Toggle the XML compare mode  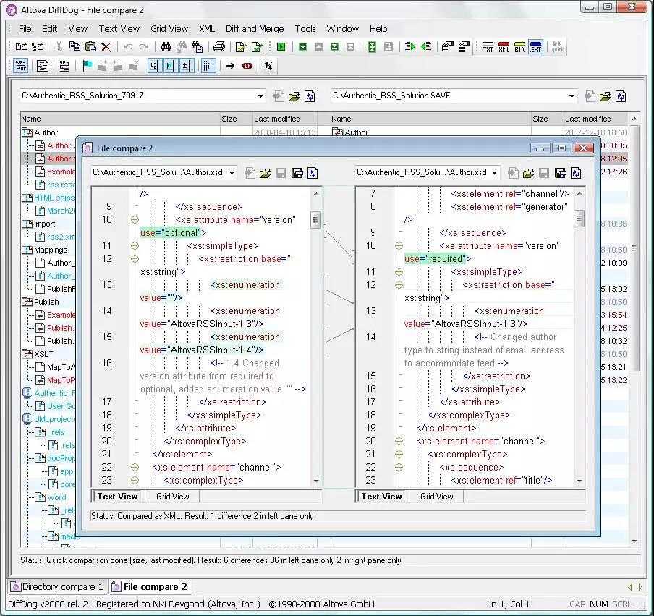tap(504, 47)
